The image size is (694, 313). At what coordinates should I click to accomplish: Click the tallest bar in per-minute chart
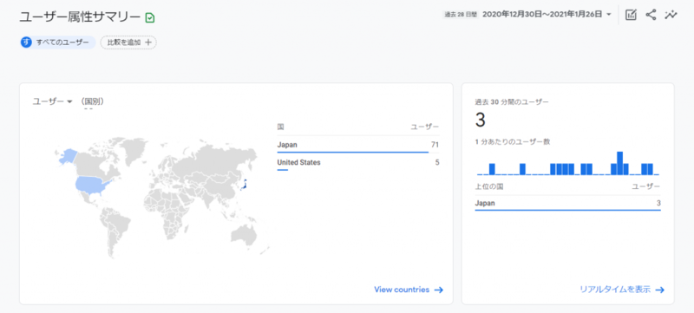click(x=619, y=164)
